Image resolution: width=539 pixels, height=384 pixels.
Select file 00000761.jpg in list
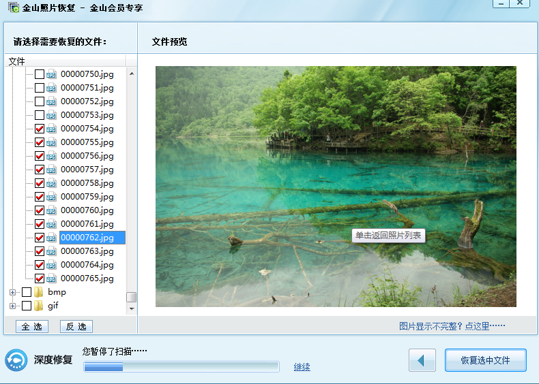tap(87, 224)
